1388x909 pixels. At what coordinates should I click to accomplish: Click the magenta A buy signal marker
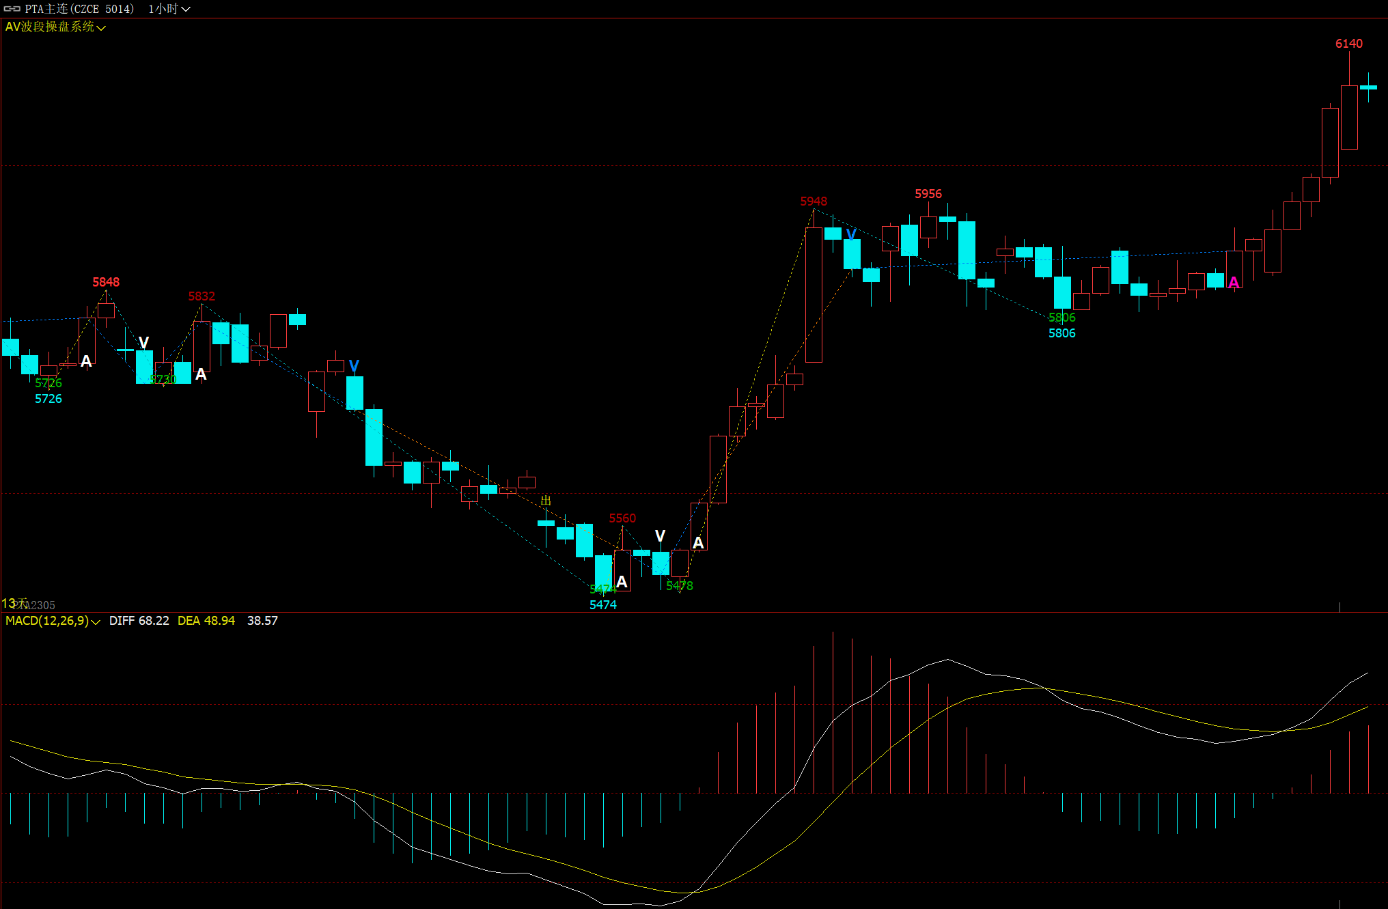[1234, 283]
